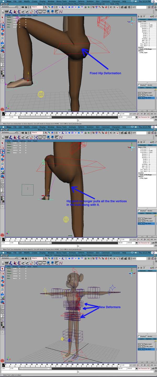The height and width of the screenshot is (377, 157).
Task: Open the Skeleton menu in top menu bar
Action: (x=90, y=1)
